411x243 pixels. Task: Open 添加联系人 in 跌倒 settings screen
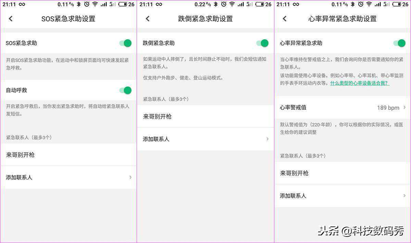(206, 139)
